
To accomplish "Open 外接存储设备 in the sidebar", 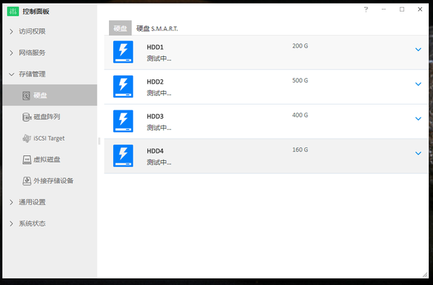I will (x=50, y=181).
